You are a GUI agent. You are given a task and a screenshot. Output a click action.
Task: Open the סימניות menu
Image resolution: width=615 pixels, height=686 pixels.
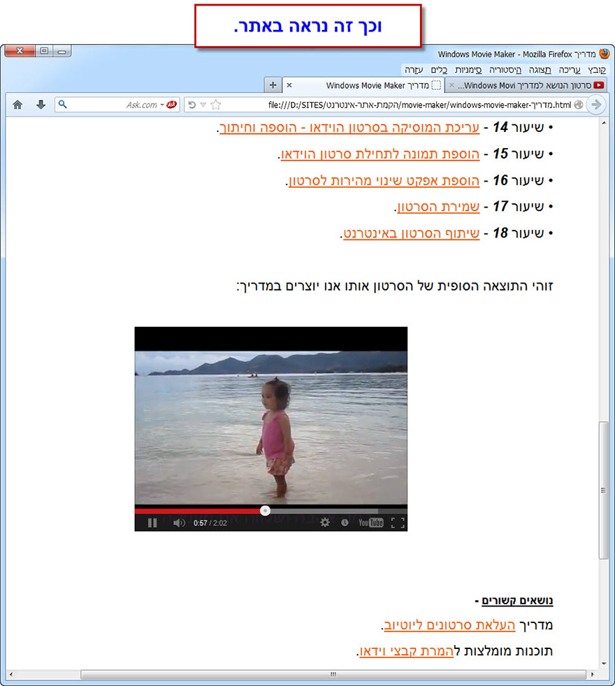(468, 70)
